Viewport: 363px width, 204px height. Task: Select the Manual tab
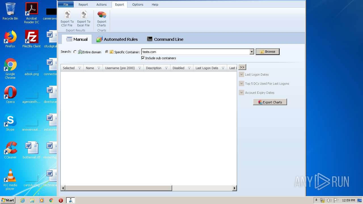77,39
